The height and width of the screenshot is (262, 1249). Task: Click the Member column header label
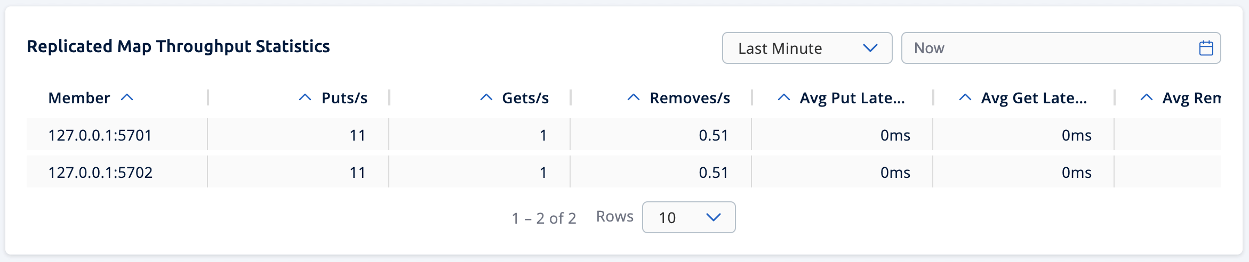click(79, 98)
